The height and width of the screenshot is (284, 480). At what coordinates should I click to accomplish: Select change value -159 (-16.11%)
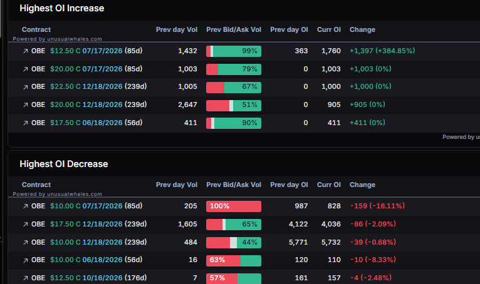coord(377,206)
